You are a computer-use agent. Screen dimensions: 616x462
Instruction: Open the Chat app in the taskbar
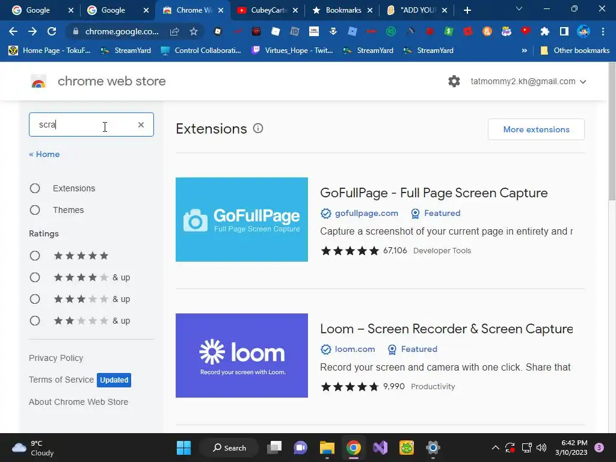301,448
